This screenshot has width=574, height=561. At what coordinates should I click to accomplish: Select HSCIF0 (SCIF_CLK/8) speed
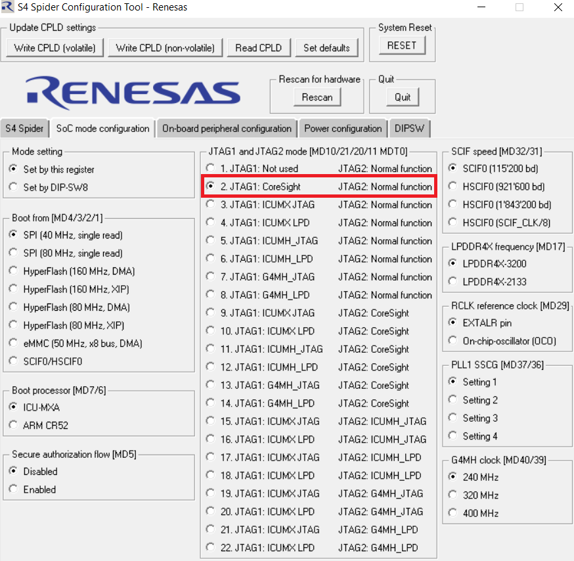point(499,223)
